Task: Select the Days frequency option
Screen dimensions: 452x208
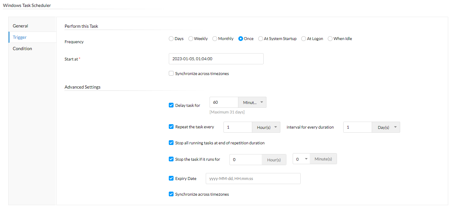Action: point(171,39)
